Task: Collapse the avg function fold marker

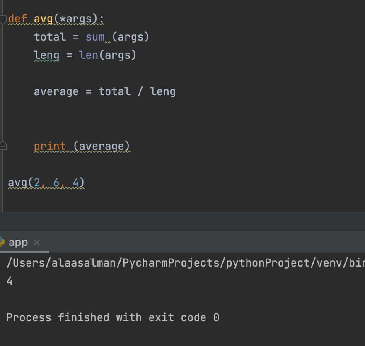Action: click(3, 19)
